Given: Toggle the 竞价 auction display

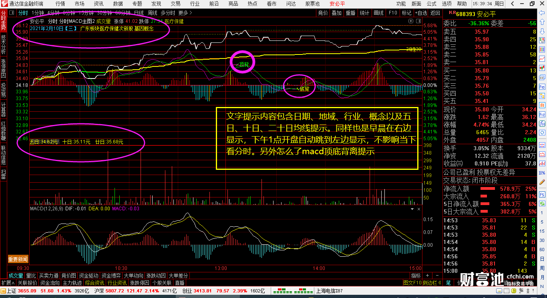Looking at the screenshot, I should (x=323, y=13).
